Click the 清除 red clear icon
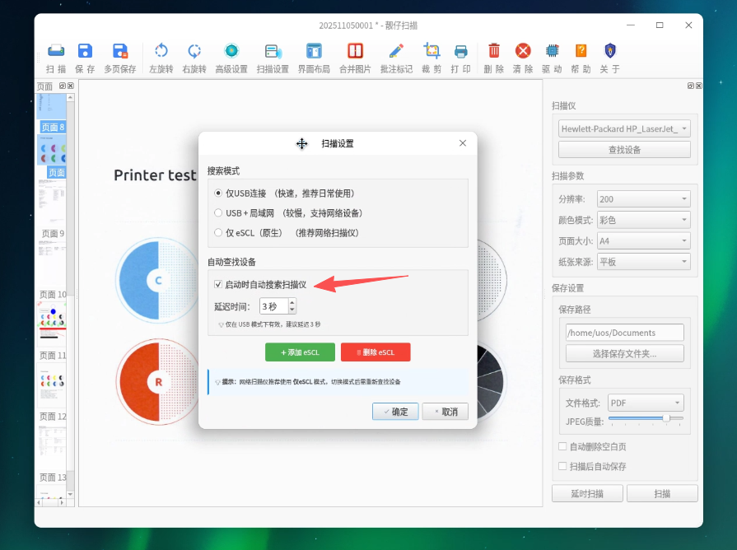 [523, 51]
